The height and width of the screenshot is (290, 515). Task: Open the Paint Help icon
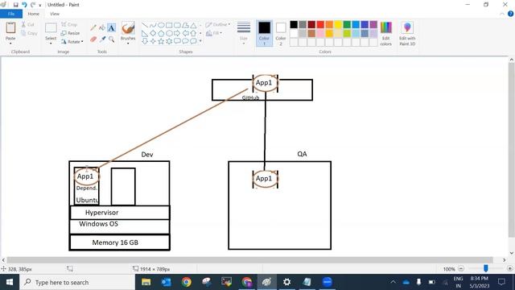pos(510,14)
